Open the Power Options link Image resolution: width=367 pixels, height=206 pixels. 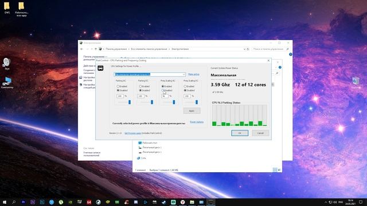197,122
